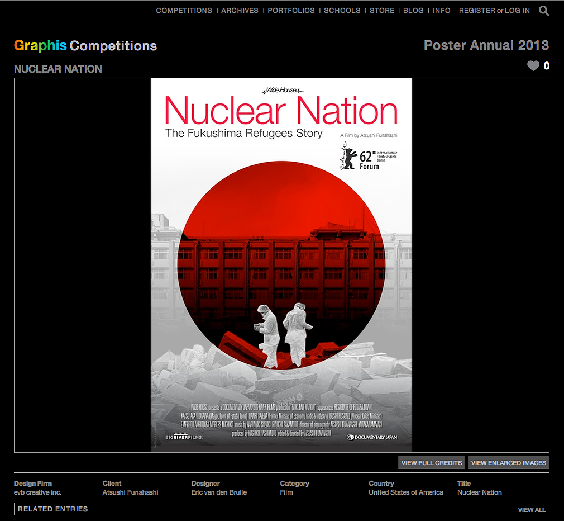This screenshot has height=521, width=564.
Task: Visit the Store menu item
Action: tap(382, 11)
